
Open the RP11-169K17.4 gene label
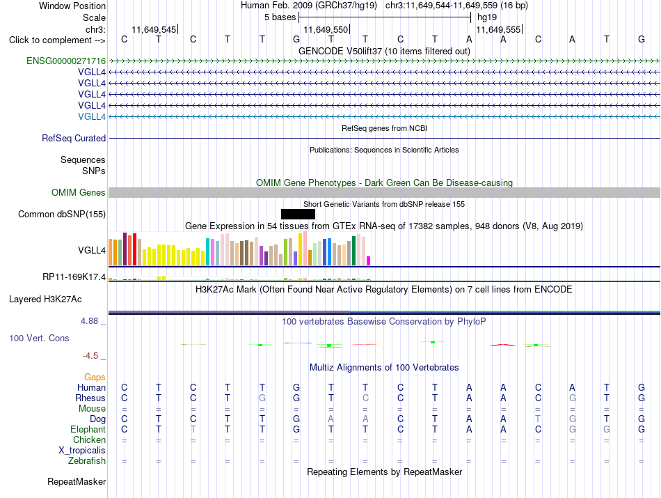coord(74,277)
